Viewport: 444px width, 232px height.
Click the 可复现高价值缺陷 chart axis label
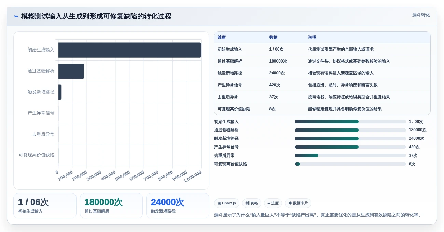click(37, 155)
